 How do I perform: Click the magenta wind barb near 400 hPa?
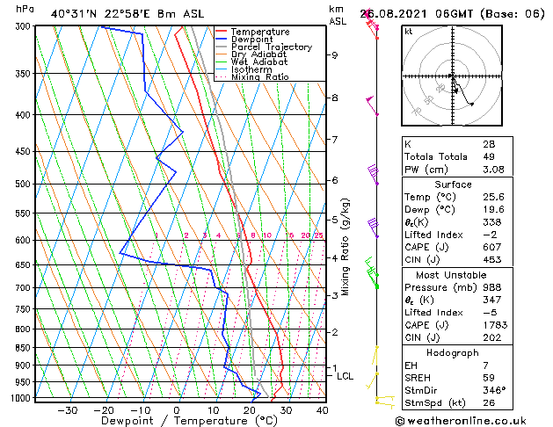click(x=372, y=105)
